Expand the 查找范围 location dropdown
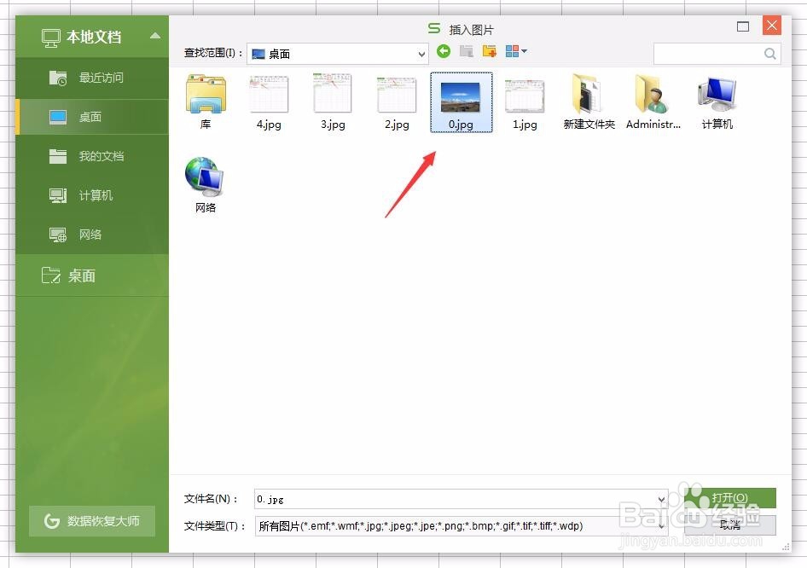Viewport: 807px width, 568px height. [421, 54]
